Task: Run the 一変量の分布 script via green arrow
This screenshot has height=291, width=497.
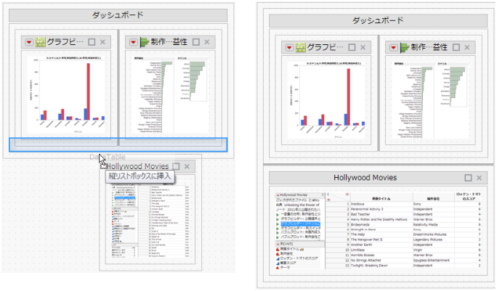Action: (x=278, y=214)
